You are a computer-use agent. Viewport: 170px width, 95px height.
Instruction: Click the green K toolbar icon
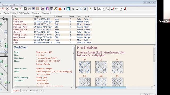pyautogui.click(x=16, y=9)
